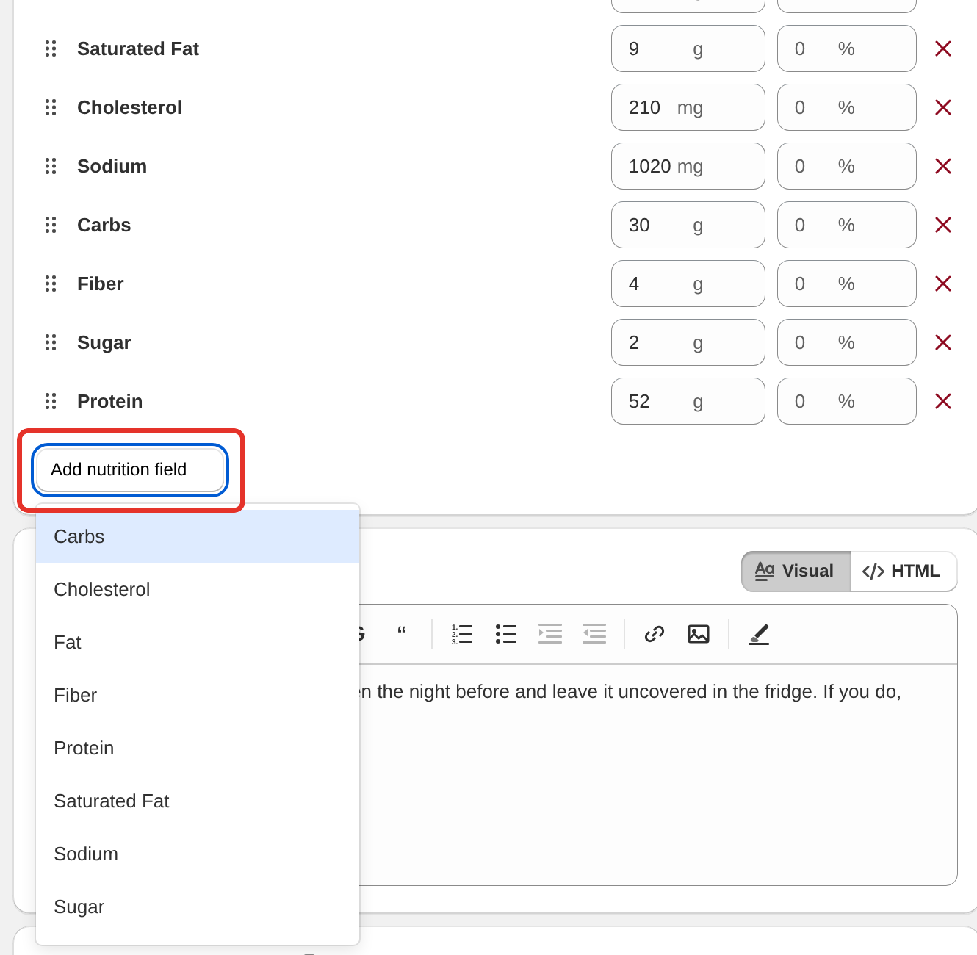This screenshot has width=977, height=955.
Task: Remove the Fiber nutrition row
Action: pos(943,284)
